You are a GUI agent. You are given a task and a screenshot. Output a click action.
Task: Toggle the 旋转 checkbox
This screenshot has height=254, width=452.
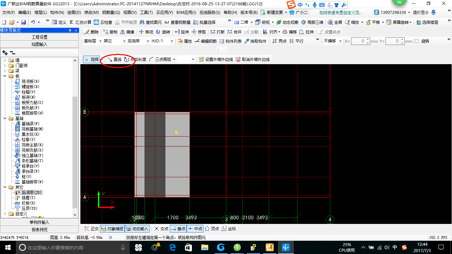click(417, 41)
